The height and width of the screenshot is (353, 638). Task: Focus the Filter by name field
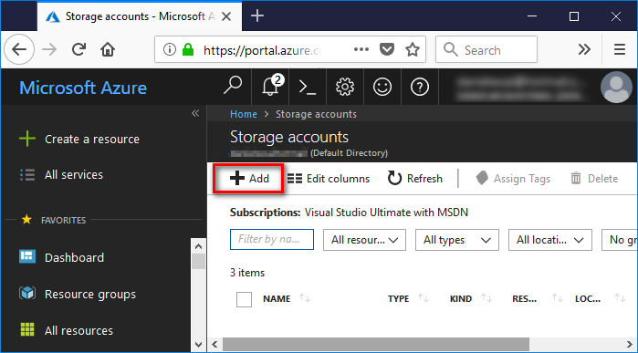tap(272, 239)
